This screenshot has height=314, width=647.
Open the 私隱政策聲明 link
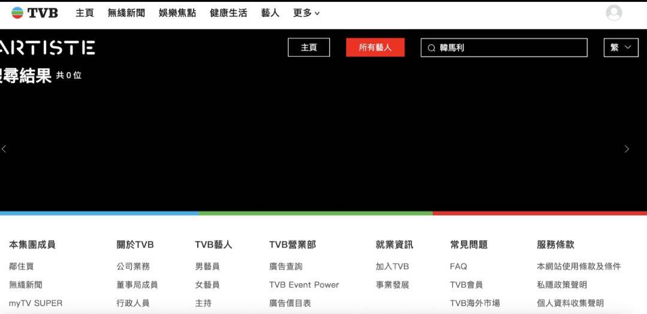561,285
